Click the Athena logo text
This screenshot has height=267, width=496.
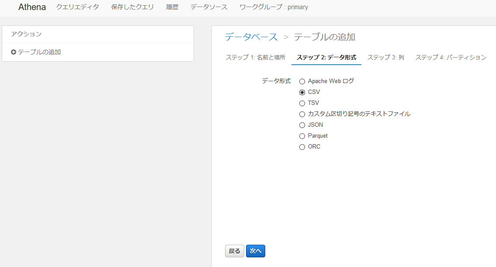[x=32, y=7]
